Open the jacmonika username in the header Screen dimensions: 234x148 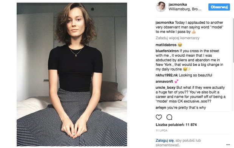[178, 5]
